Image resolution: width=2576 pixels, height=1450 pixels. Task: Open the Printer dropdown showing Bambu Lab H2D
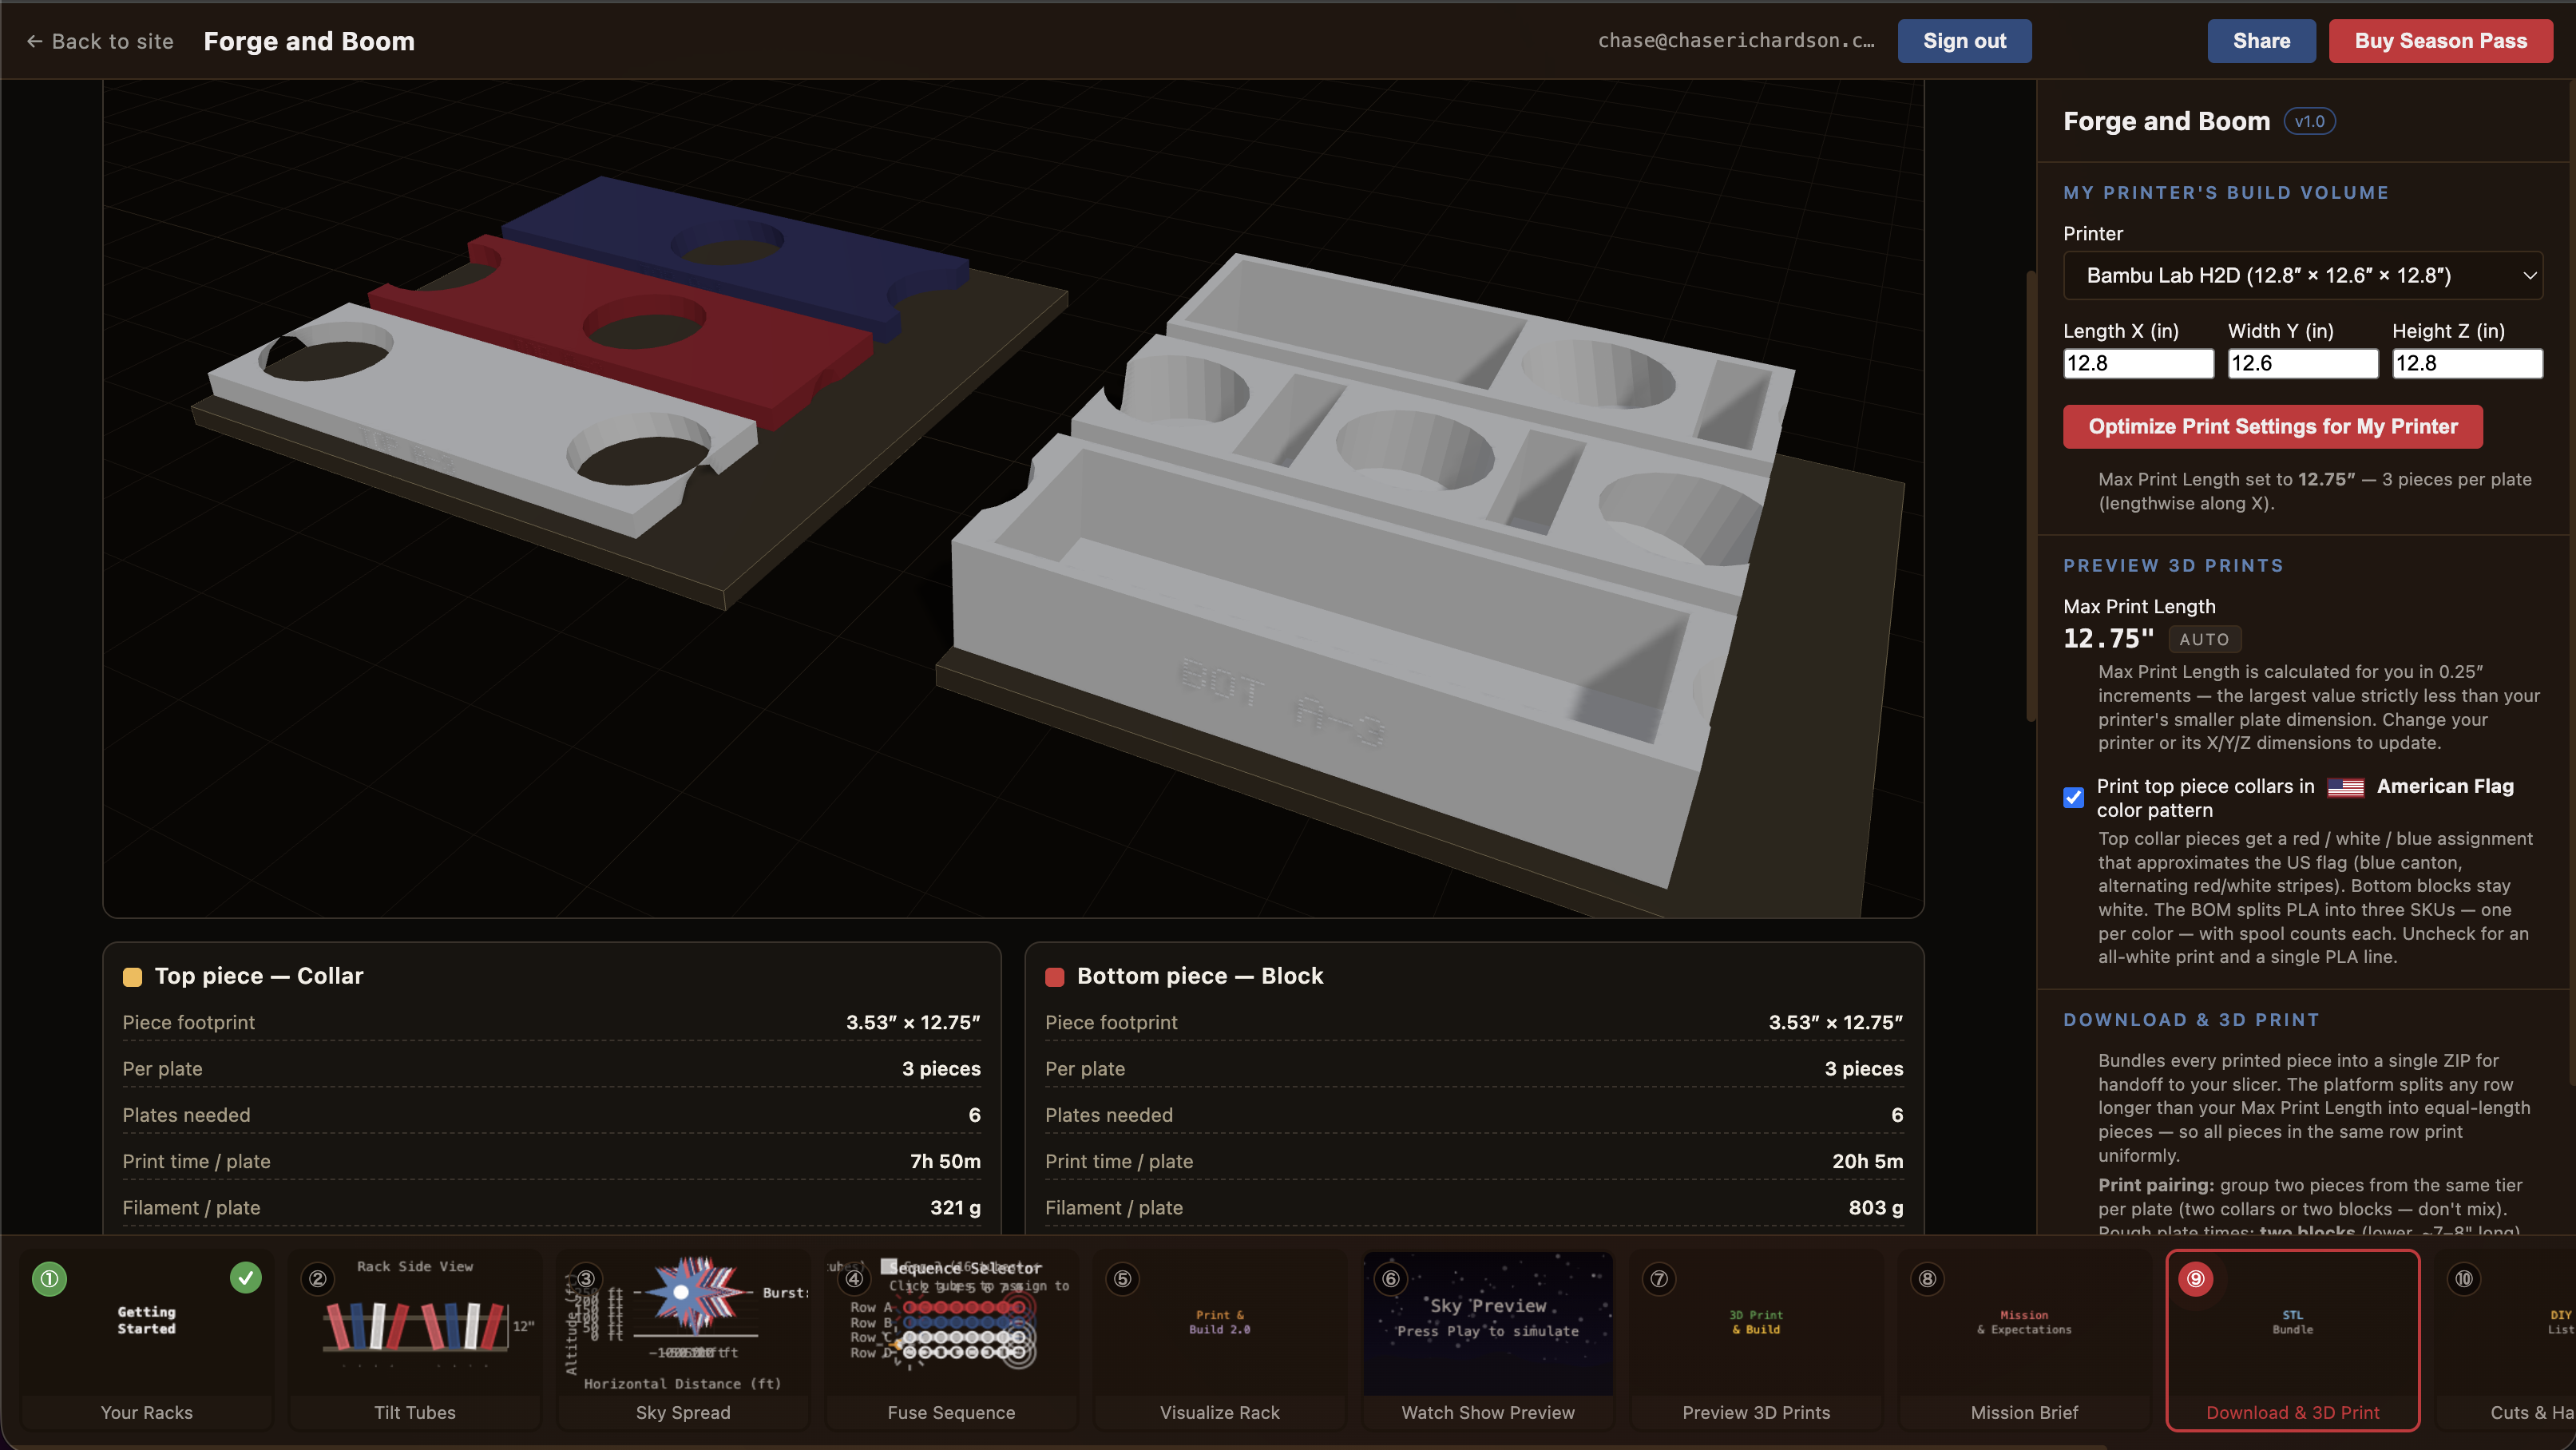(x=2303, y=275)
